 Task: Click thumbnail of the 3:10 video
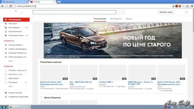pos(142,73)
